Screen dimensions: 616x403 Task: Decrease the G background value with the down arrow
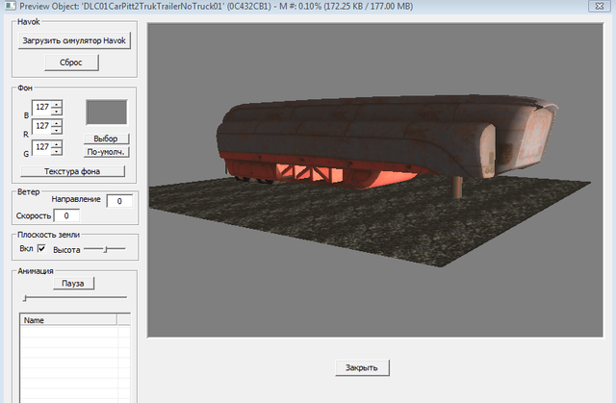(x=57, y=151)
